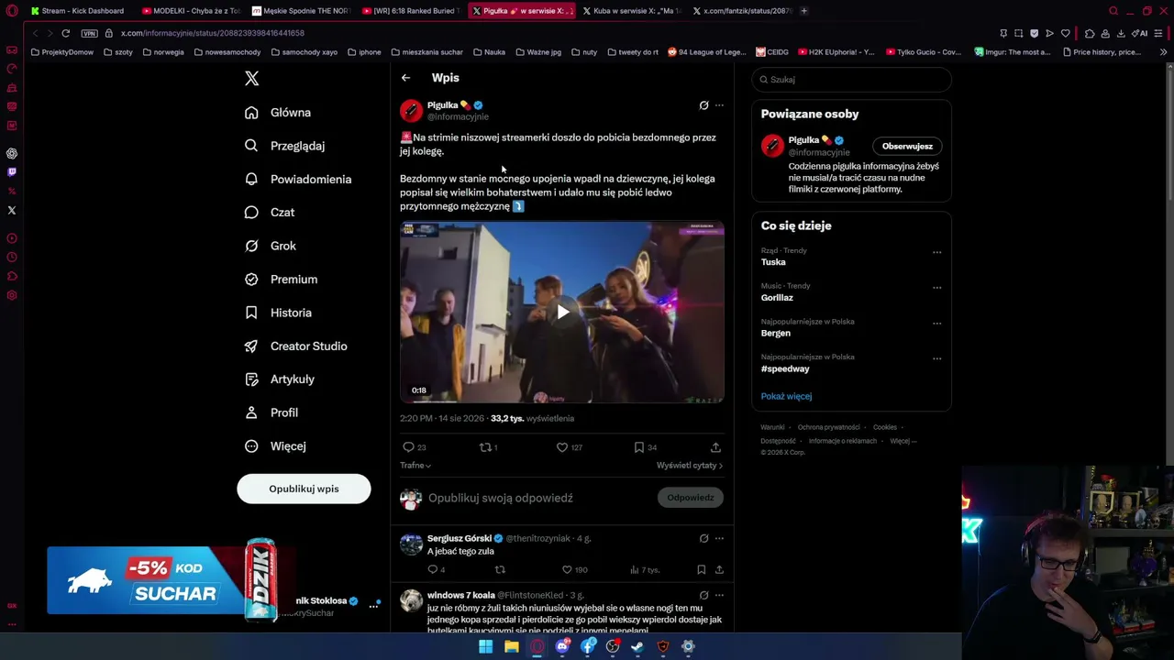The width and height of the screenshot is (1174, 660).
Task: Open more options on Sergiusz Górski's reply
Action: coord(719,538)
